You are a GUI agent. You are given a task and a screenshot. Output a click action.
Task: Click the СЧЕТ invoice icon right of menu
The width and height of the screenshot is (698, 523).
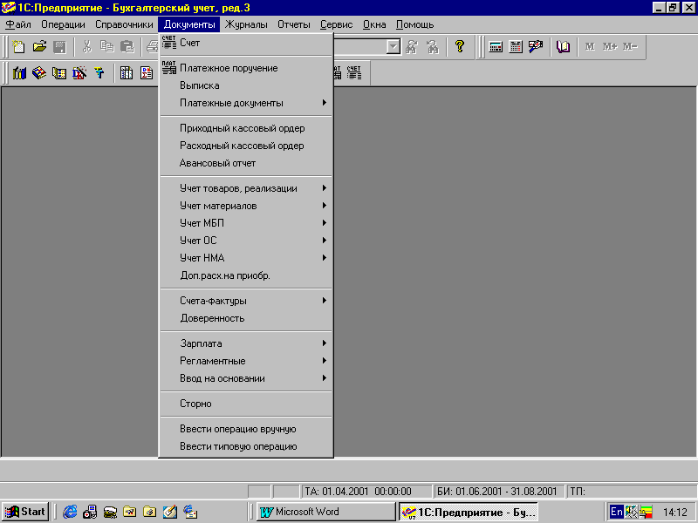pos(354,73)
